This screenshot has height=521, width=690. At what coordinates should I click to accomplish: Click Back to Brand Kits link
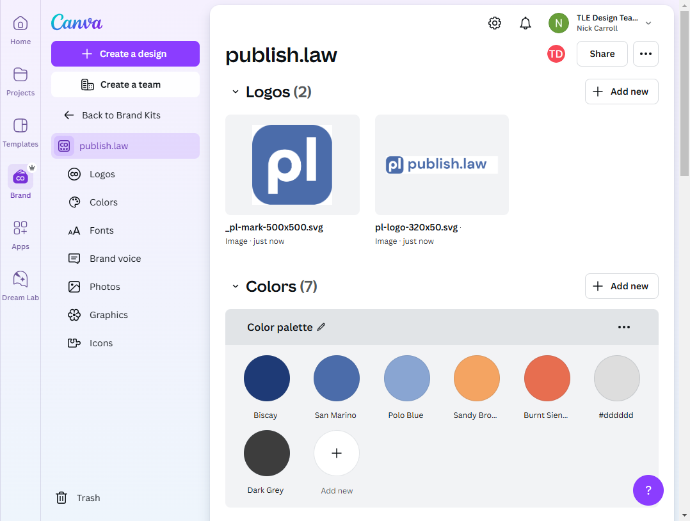tap(121, 115)
